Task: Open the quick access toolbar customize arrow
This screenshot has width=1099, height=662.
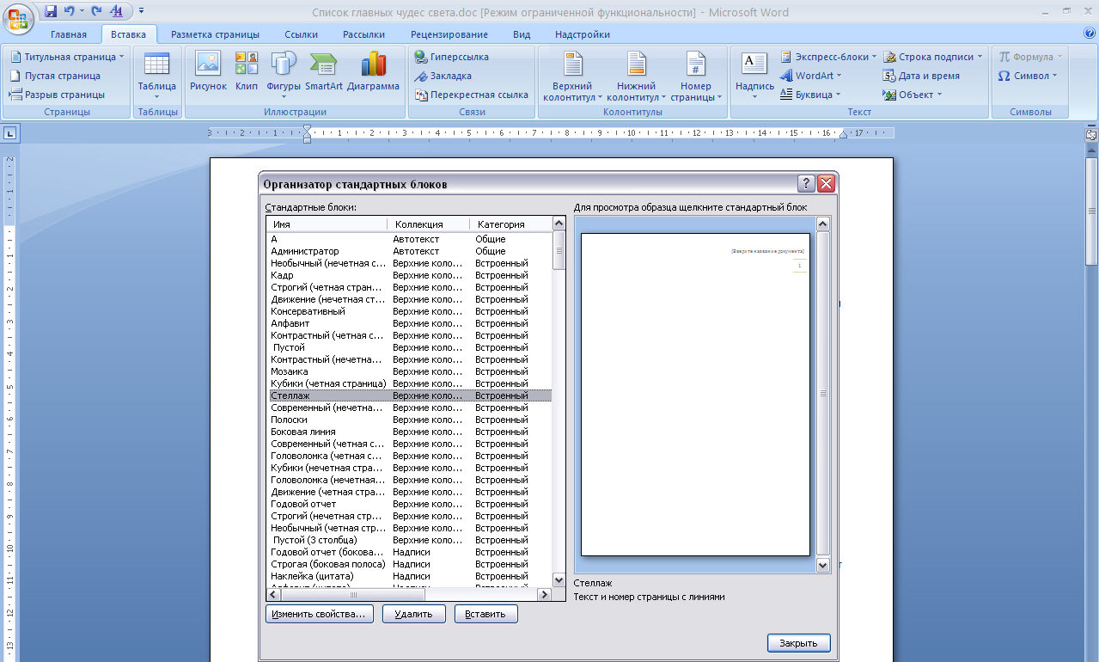Action: tap(141, 11)
